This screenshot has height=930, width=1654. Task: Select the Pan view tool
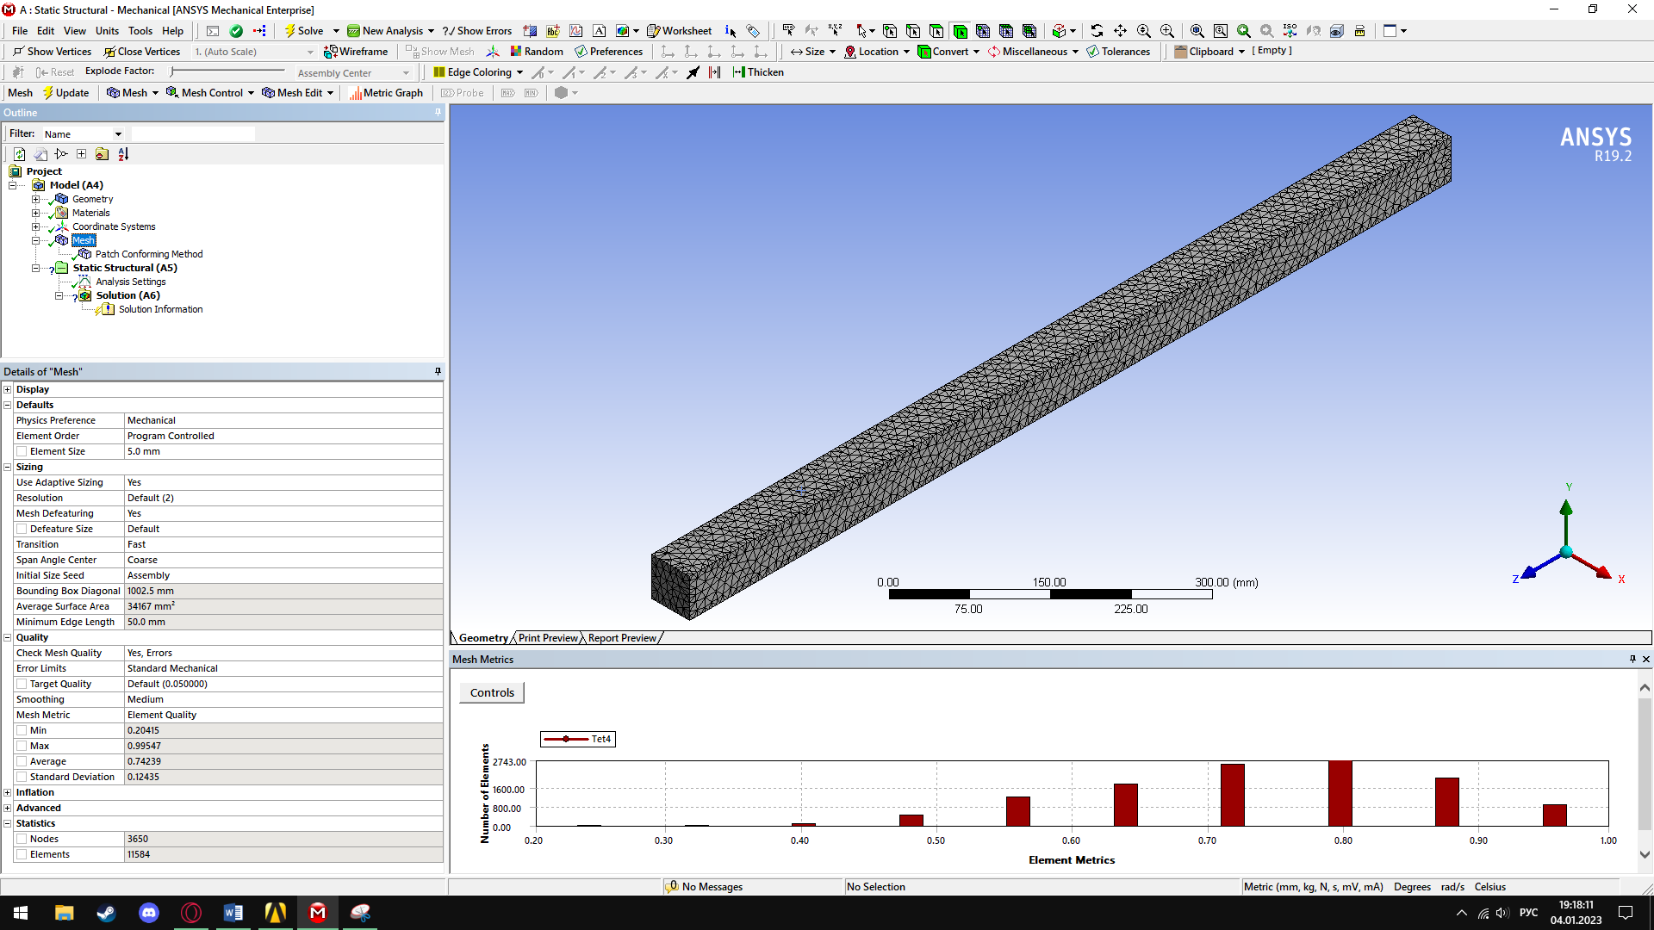click(1120, 31)
